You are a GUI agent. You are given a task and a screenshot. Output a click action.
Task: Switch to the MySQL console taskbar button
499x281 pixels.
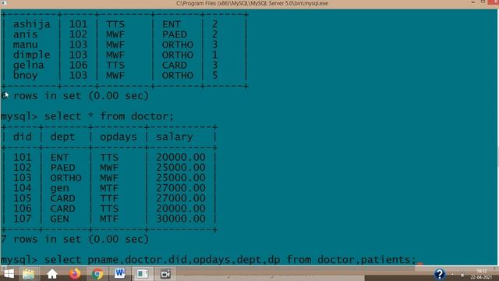(x=142, y=274)
